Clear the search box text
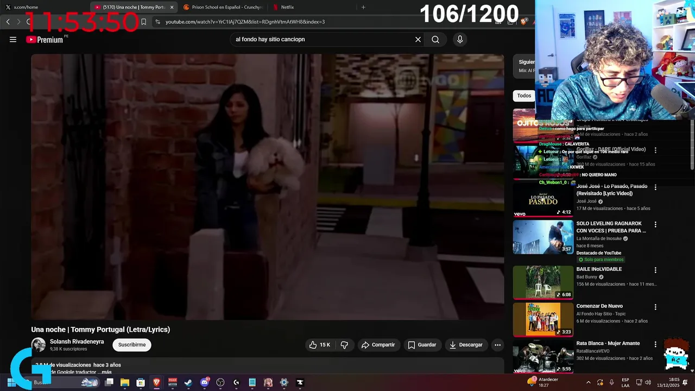 418,39
